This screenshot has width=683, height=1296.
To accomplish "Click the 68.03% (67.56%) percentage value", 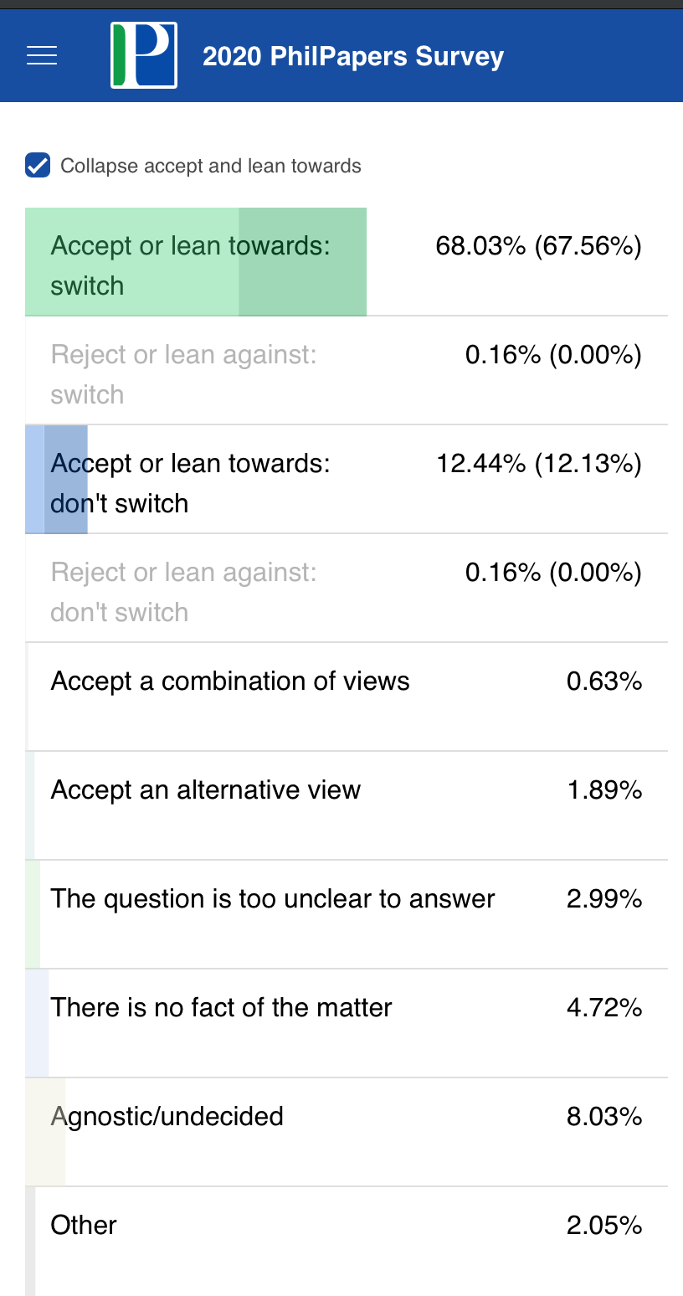I will click(538, 246).
